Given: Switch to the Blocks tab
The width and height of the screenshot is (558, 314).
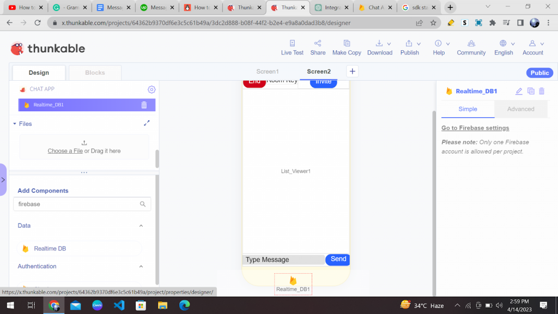Looking at the screenshot, I should tap(95, 72).
